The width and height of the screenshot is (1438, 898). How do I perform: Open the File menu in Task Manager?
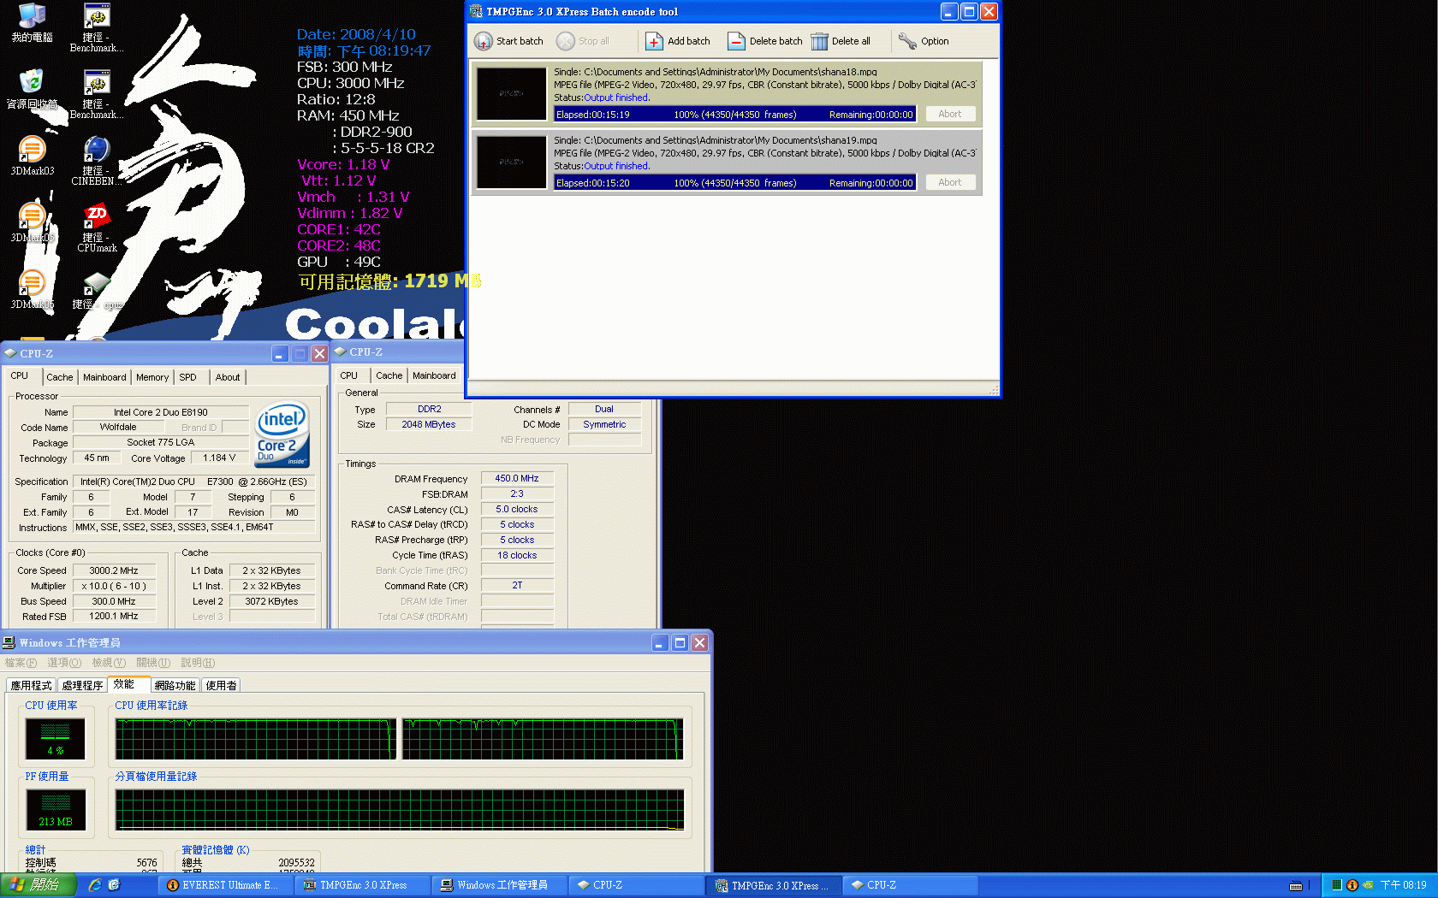coord(21,663)
